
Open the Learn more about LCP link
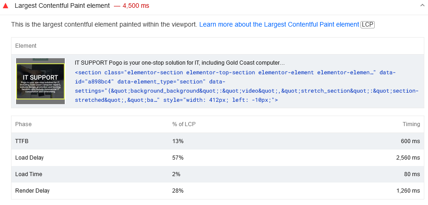coord(279,24)
